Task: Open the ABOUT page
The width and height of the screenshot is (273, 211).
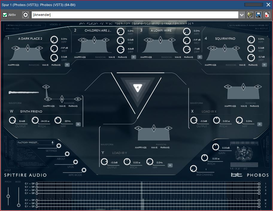Action: point(67,154)
